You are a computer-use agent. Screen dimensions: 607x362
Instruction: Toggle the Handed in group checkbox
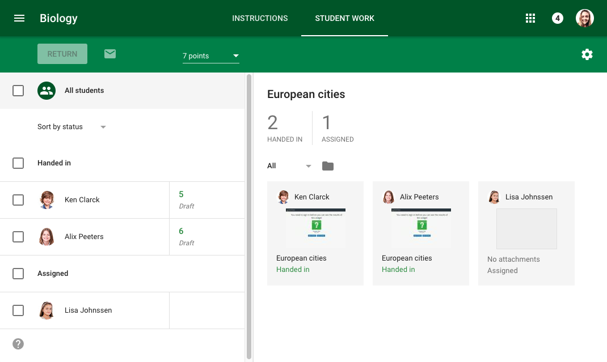(18, 163)
